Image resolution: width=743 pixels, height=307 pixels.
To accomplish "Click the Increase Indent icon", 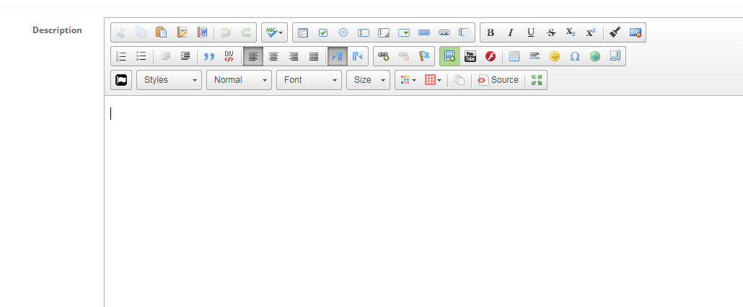I will coord(185,56).
